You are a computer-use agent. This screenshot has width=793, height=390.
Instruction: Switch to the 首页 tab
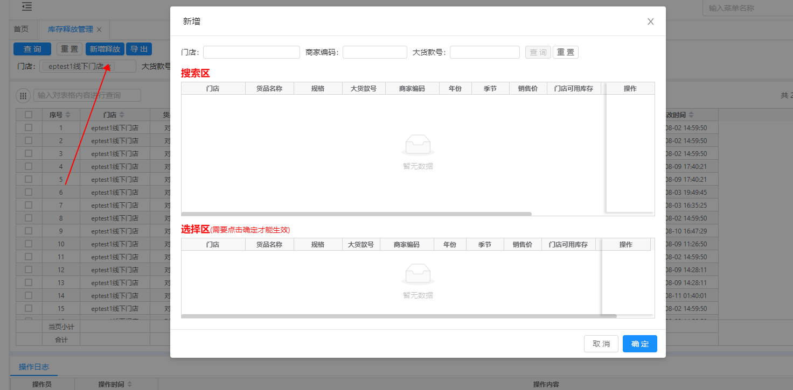point(21,29)
